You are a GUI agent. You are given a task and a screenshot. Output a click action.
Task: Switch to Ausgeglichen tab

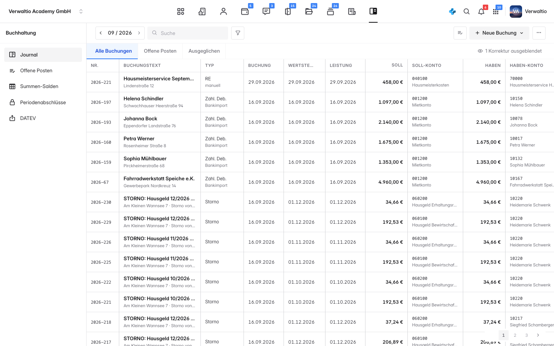pyautogui.click(x=204, y=51)
